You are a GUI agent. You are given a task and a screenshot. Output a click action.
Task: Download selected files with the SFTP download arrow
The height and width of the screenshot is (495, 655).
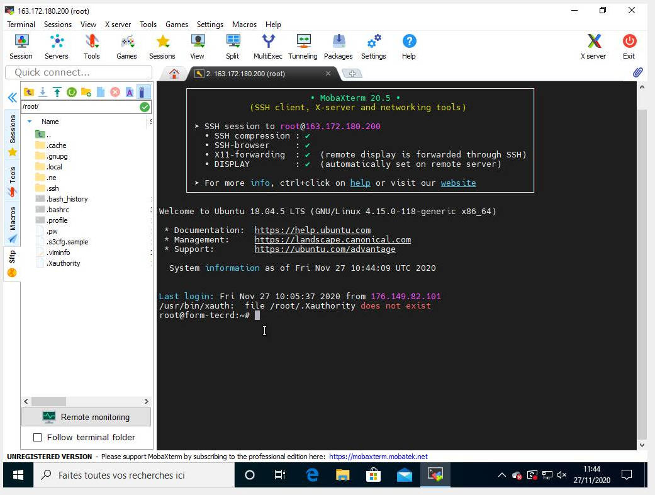pos(43,92)
